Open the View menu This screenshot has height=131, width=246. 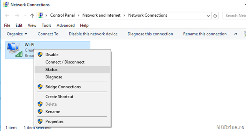click(32, 25)
